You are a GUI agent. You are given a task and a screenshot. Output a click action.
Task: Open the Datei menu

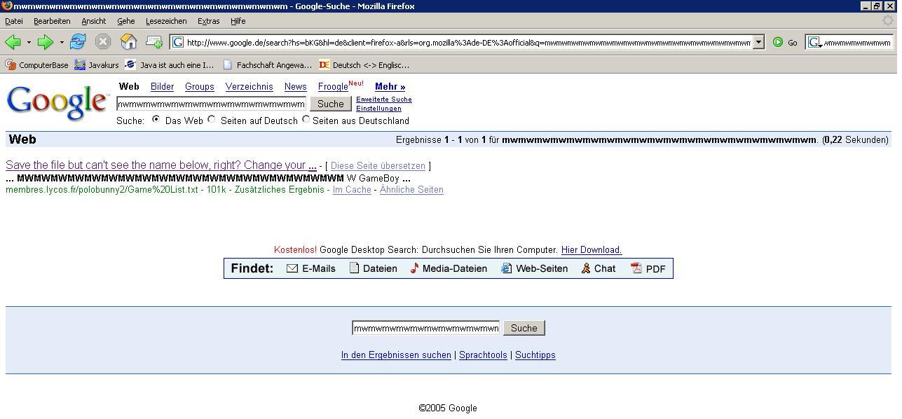pos(14,21)
